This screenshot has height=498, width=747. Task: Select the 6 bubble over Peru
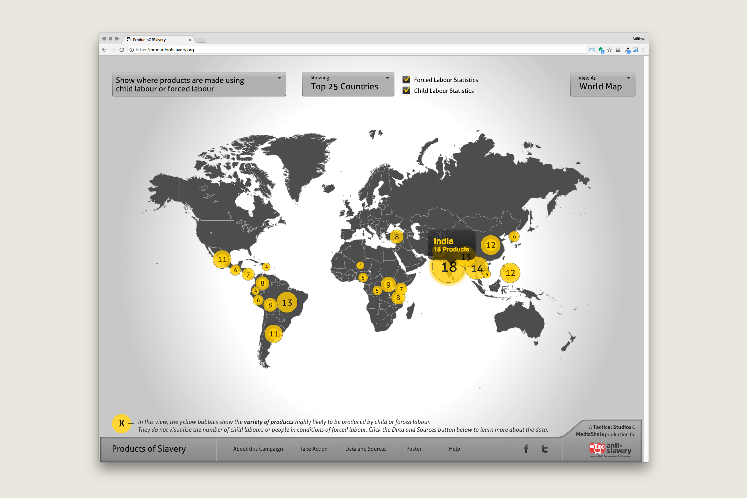coord(258,300)
